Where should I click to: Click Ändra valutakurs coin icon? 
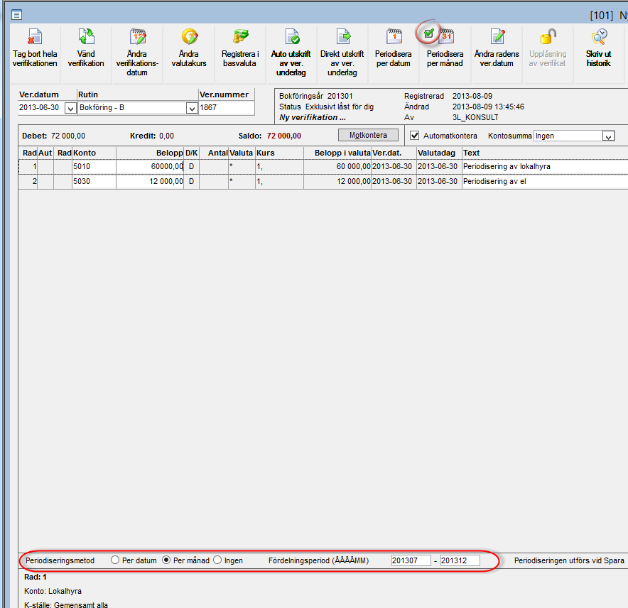(189, 37)
